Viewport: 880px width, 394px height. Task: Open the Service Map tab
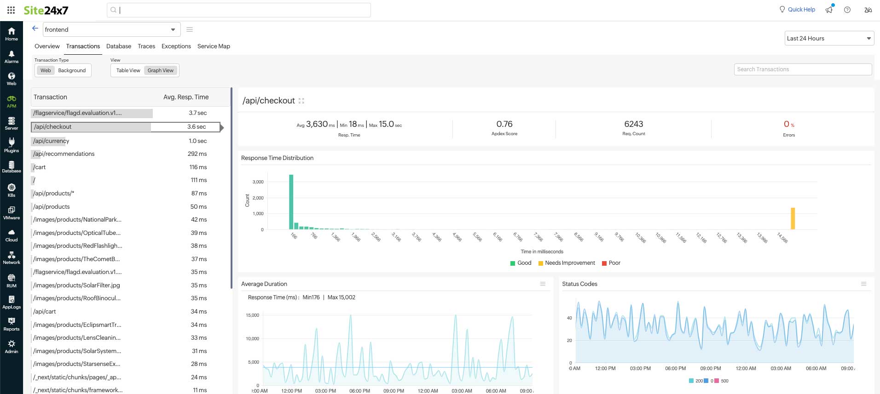point(214,46)
